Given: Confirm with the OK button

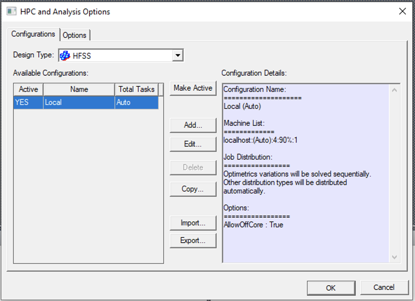Looking at the screenshot, I should coord(331,288).
